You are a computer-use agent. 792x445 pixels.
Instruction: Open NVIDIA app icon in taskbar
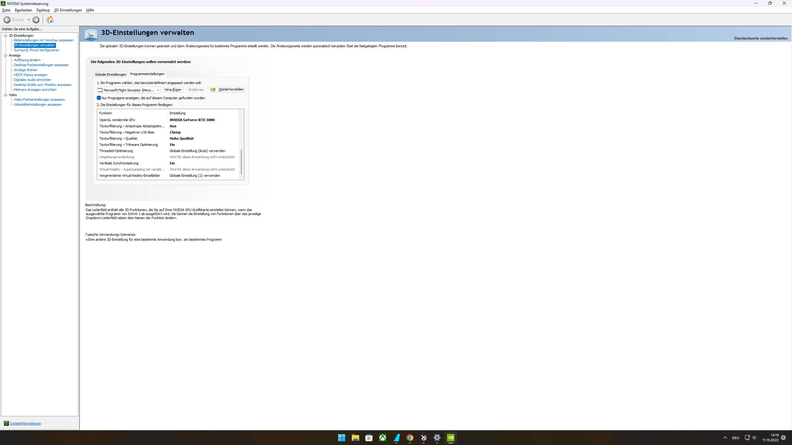tap(451, 438)
